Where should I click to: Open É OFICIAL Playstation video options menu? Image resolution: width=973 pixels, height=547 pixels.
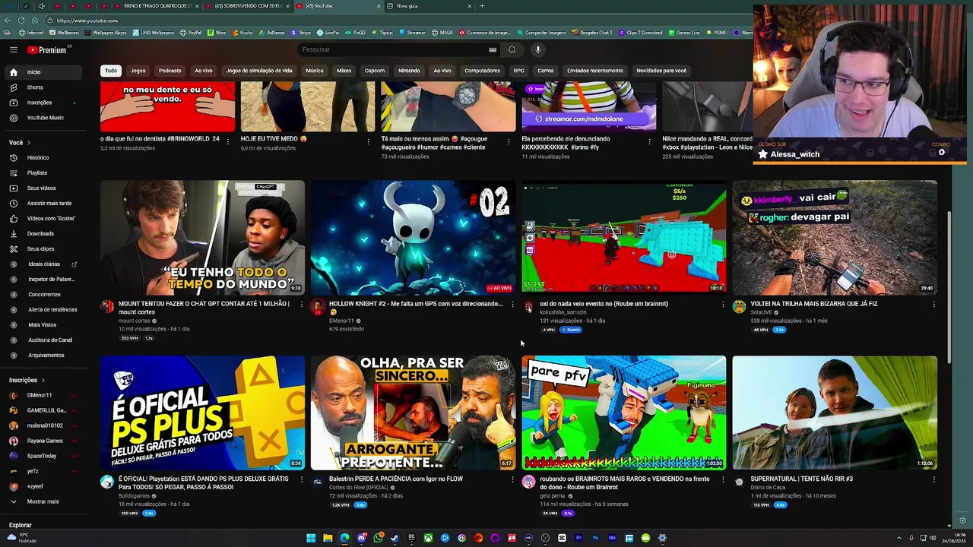[x=301, y=479]
